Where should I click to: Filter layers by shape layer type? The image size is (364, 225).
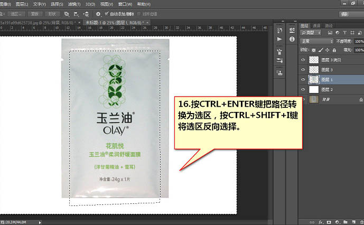(x=352, y=33)
